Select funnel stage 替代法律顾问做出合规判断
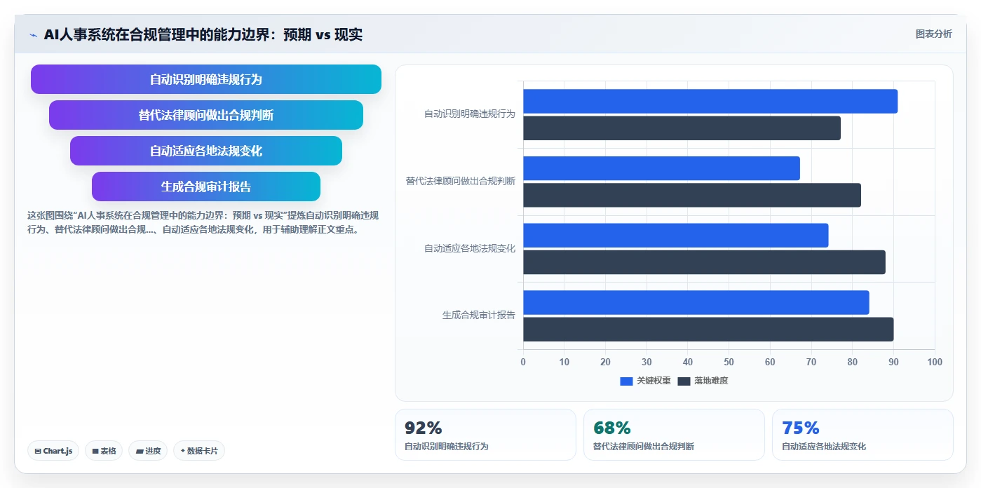 coord(206,115)
